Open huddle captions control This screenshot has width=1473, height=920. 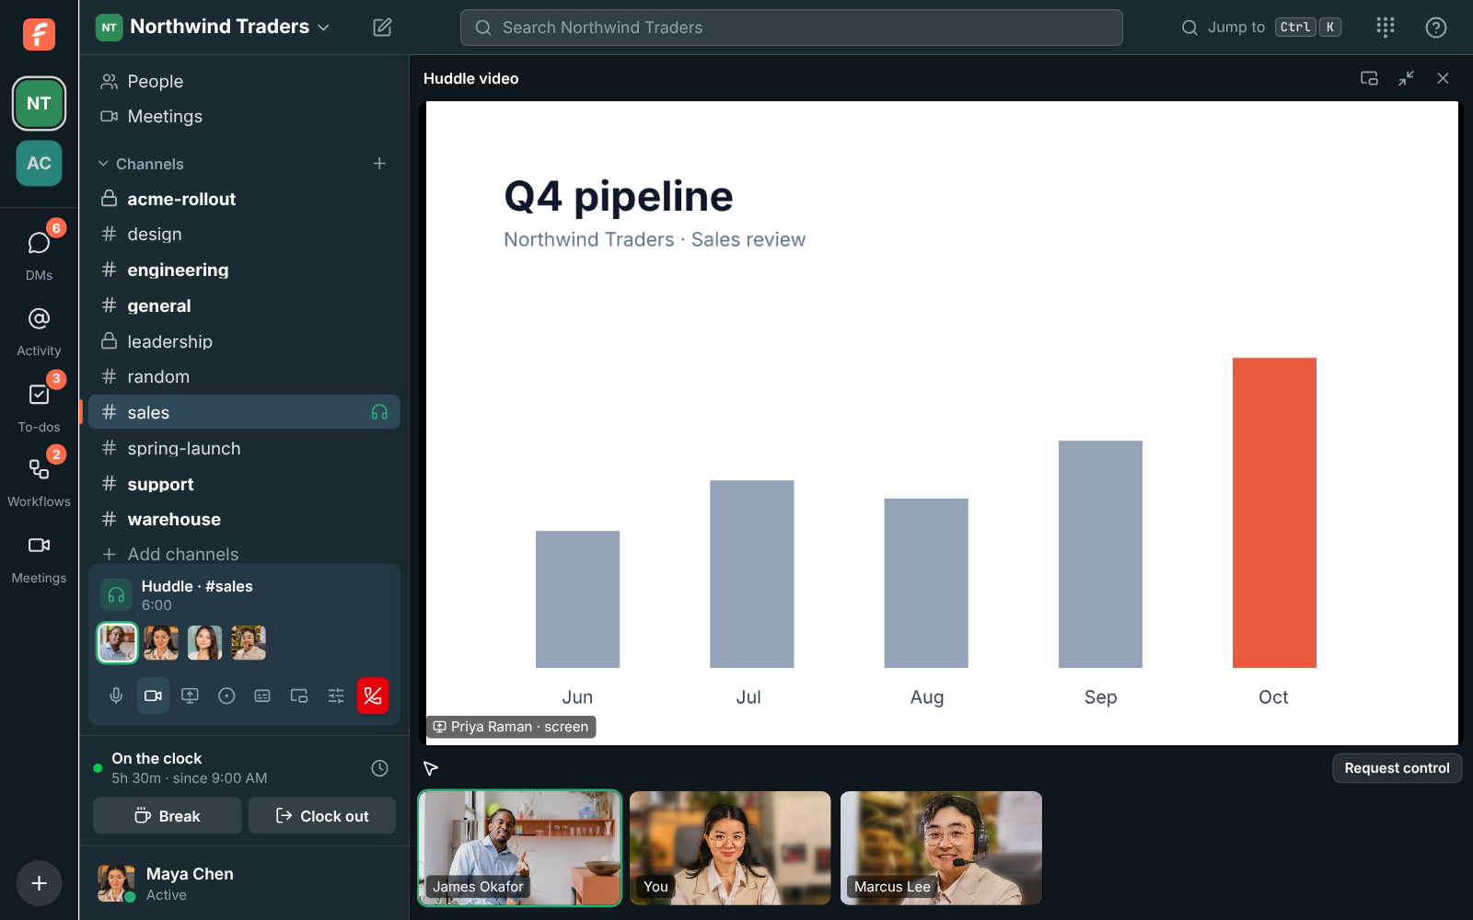tap(262, 696)
